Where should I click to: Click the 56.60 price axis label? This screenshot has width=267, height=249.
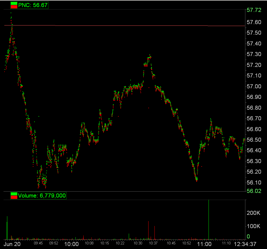pos(254,129)
